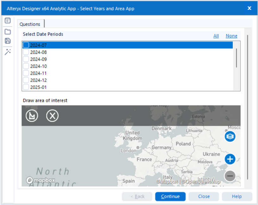The image size is (258, 205).
Task: Click the date periods list scrollbar
Action: click(236, 58)
